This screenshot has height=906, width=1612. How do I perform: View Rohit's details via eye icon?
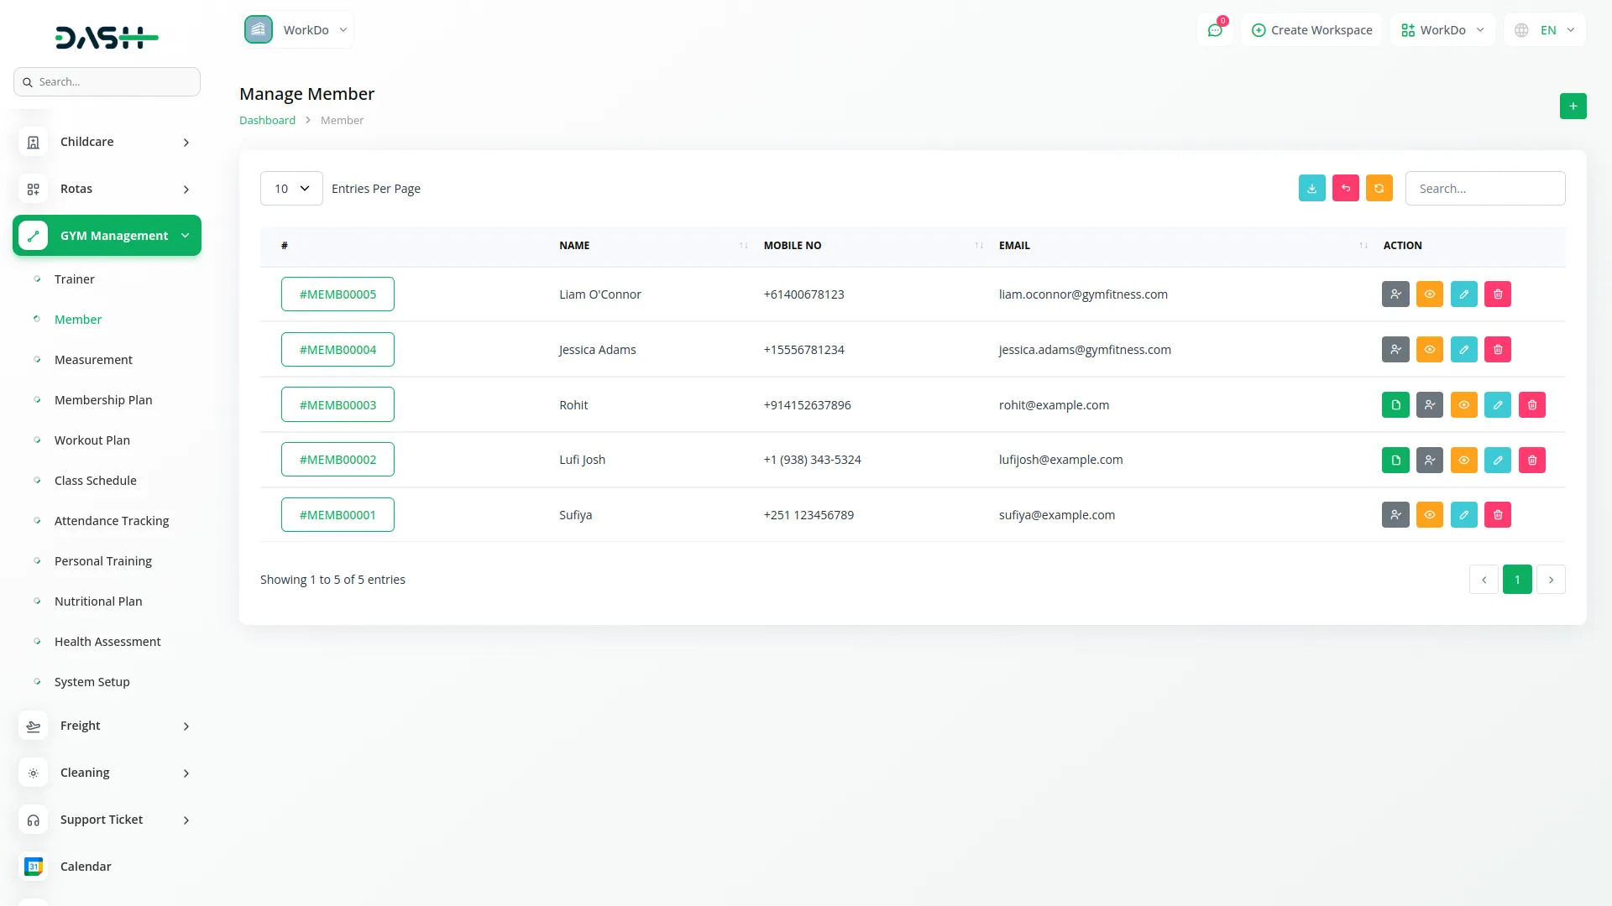point(1463,405)
